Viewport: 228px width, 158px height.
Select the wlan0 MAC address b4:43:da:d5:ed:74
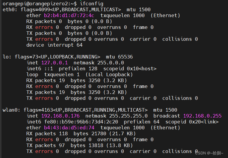click(x=69, y=128)
